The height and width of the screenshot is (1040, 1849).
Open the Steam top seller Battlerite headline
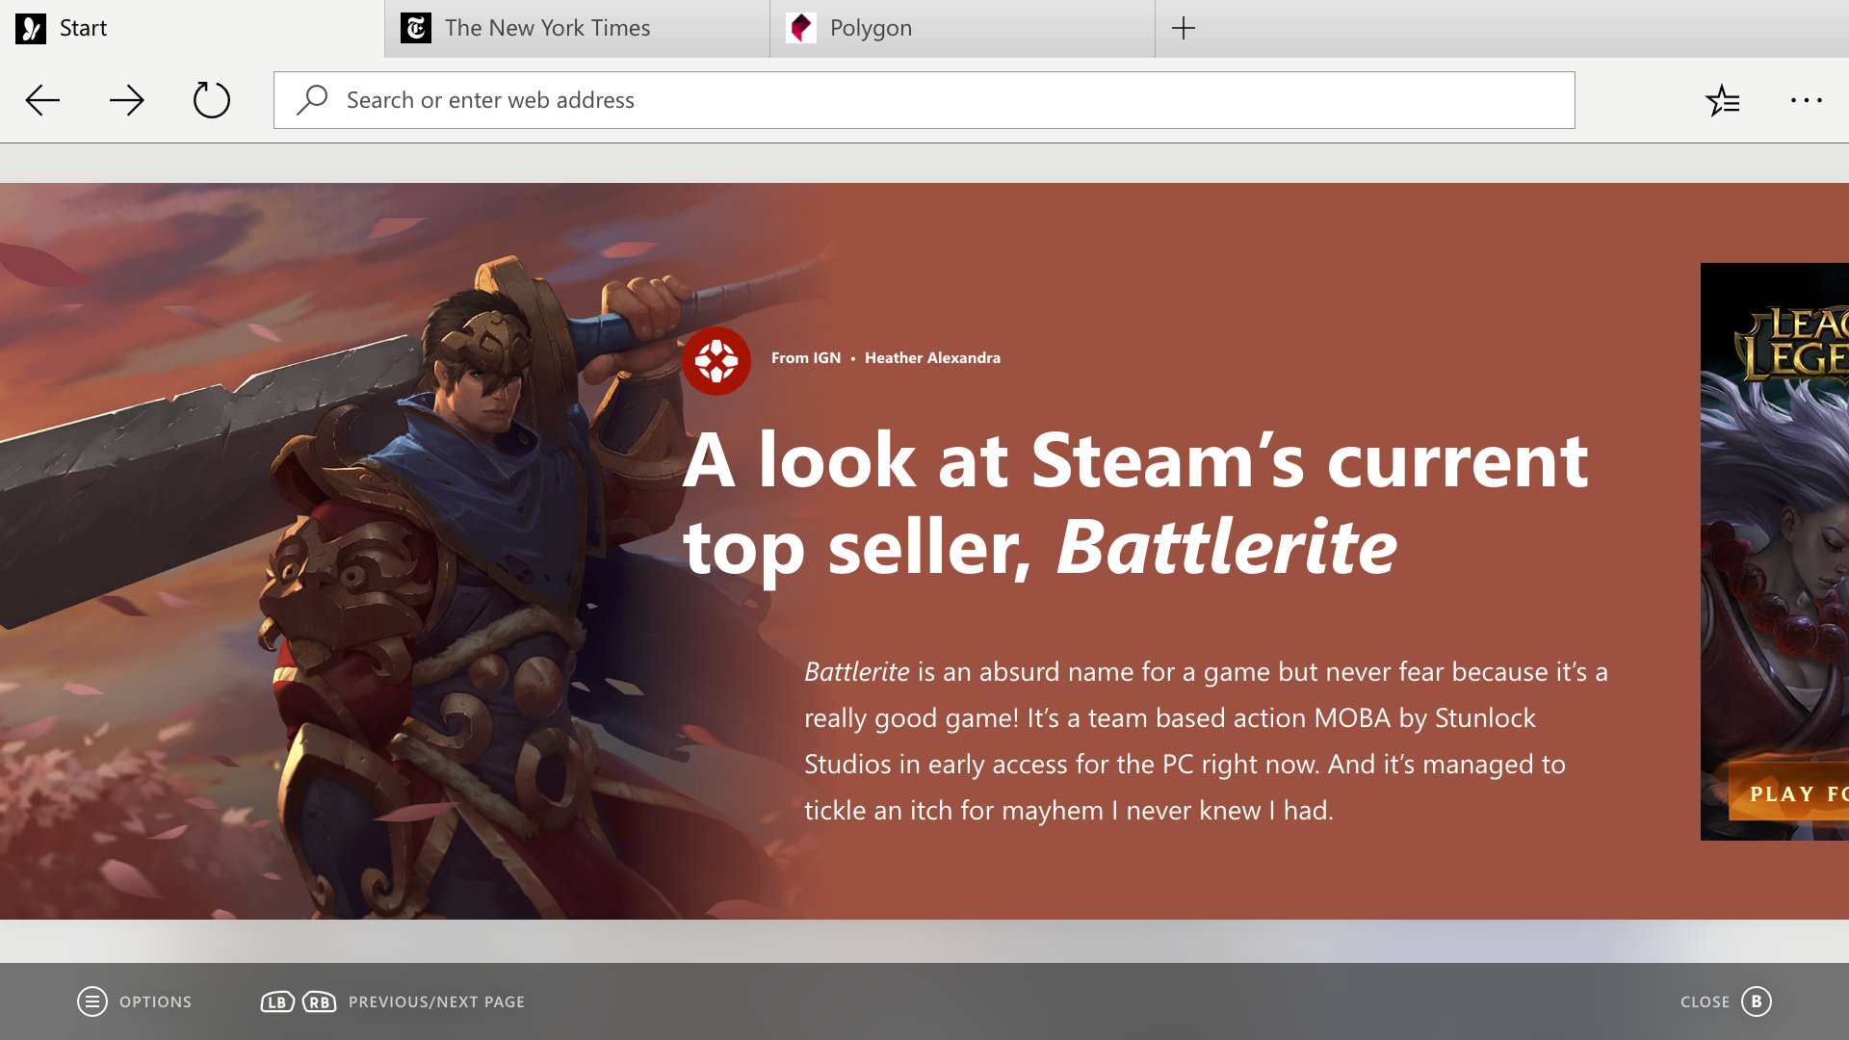[1135, 504]
